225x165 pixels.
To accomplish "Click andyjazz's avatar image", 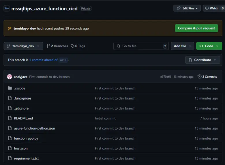I will coord(10,77).
